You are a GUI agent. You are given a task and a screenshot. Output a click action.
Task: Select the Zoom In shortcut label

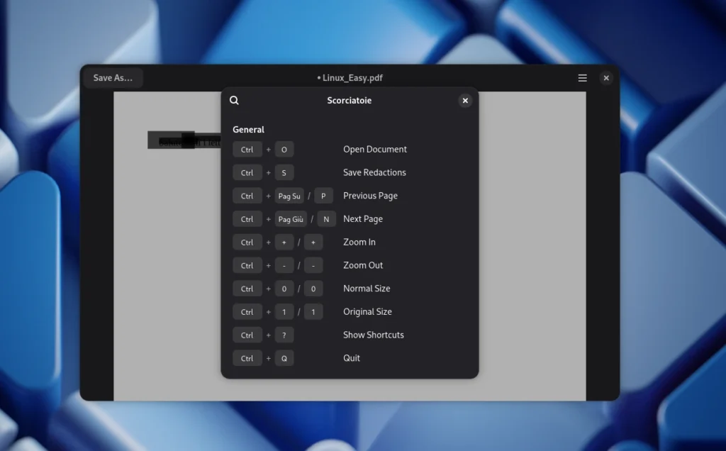[x=359, y=243]
